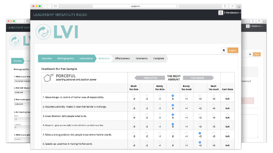Select -2 for Assumes authority statement
Screen dimensions: 273x153
(x=147, y=105)
